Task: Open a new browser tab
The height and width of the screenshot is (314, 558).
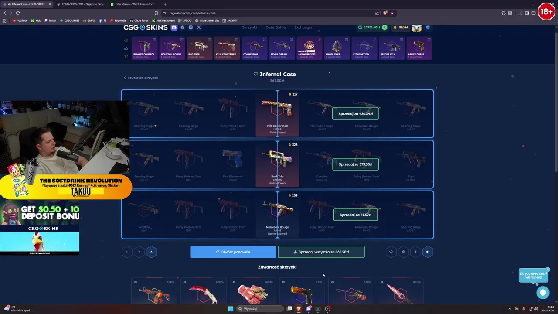Action: [165, 4]
